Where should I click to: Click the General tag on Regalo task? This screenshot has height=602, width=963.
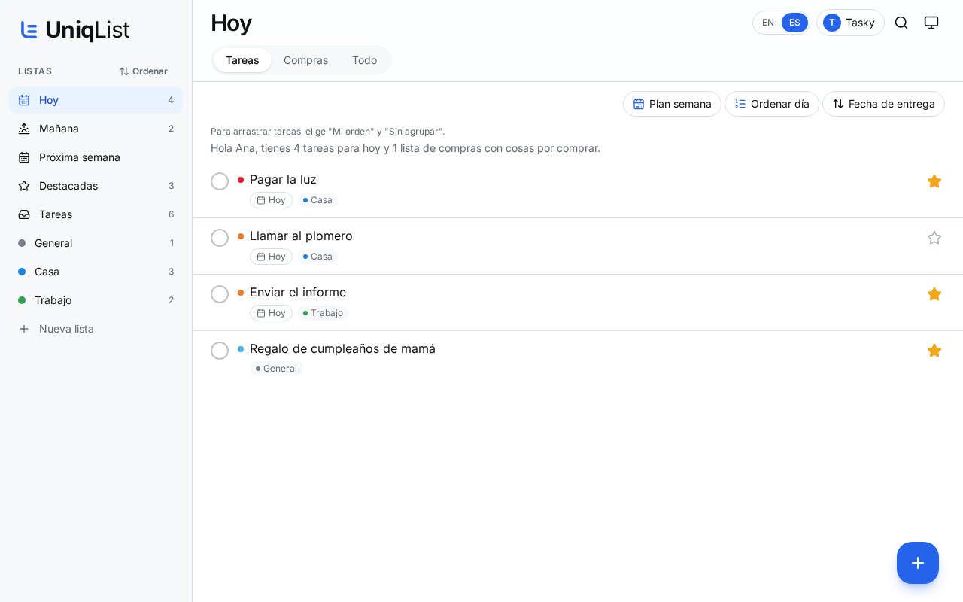coord(276,369)
